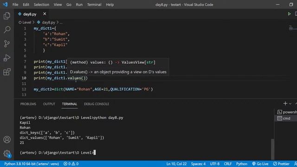Open the Explorer view in activity bar
This screenshot has height=167, width=297.
[x=7, y=16]
